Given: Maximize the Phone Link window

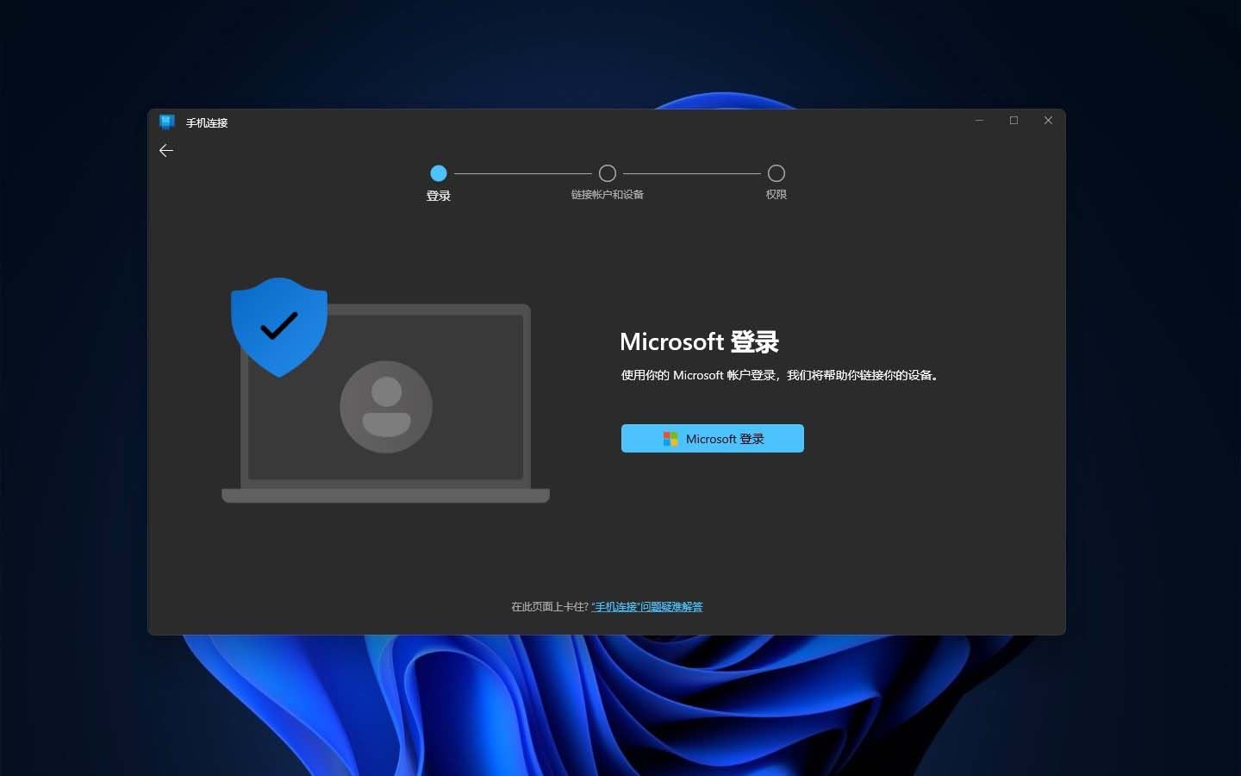Looking at the screenshot, I should click(1013, 121).
